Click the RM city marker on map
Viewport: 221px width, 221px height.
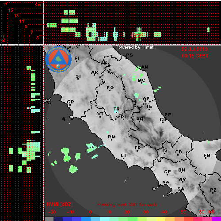[111, 140]
